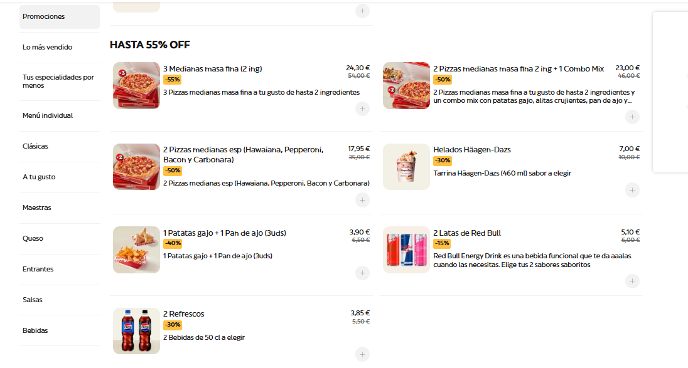Click 1 Patatas gajo + Pan de ajo title
Viewport: 688px width, 368px height.
(x=225, y=233)
